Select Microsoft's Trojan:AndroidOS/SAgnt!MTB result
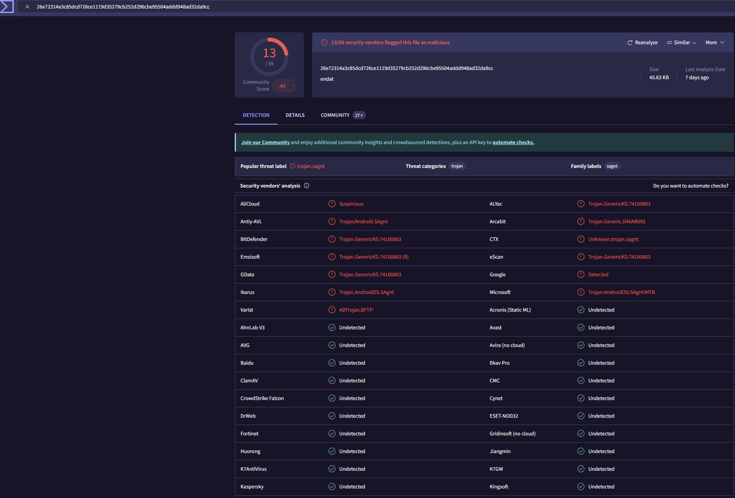 (621, 292)
